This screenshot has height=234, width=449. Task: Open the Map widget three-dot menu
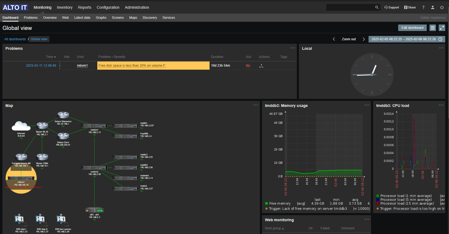coord(255,105)
